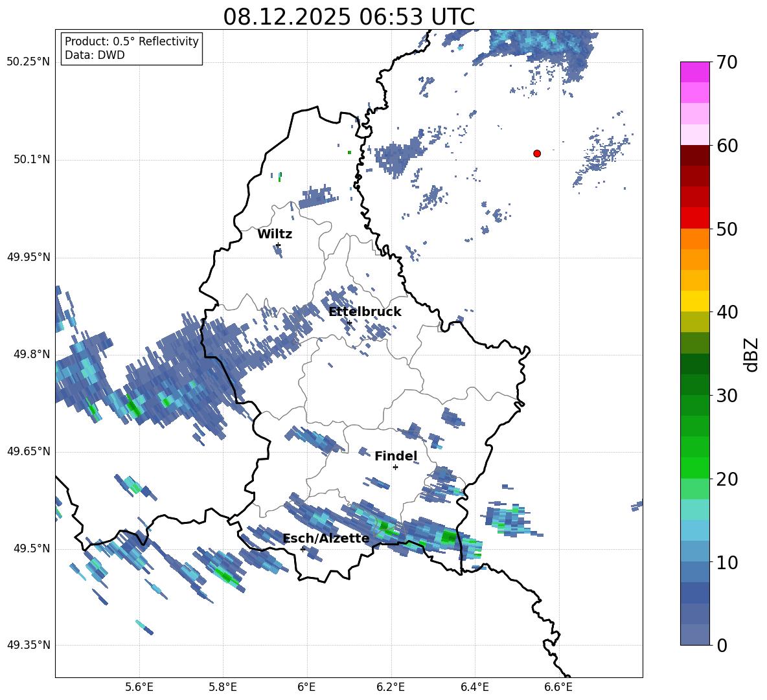The width and height of the screenshot is (767, 700).
Task: Click the bright green swatch just above 20
Action: click(695, 468)
